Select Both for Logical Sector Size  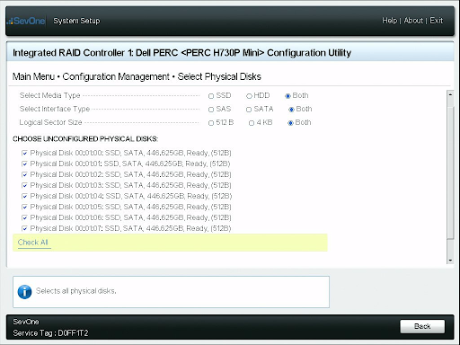pos(290,123)
